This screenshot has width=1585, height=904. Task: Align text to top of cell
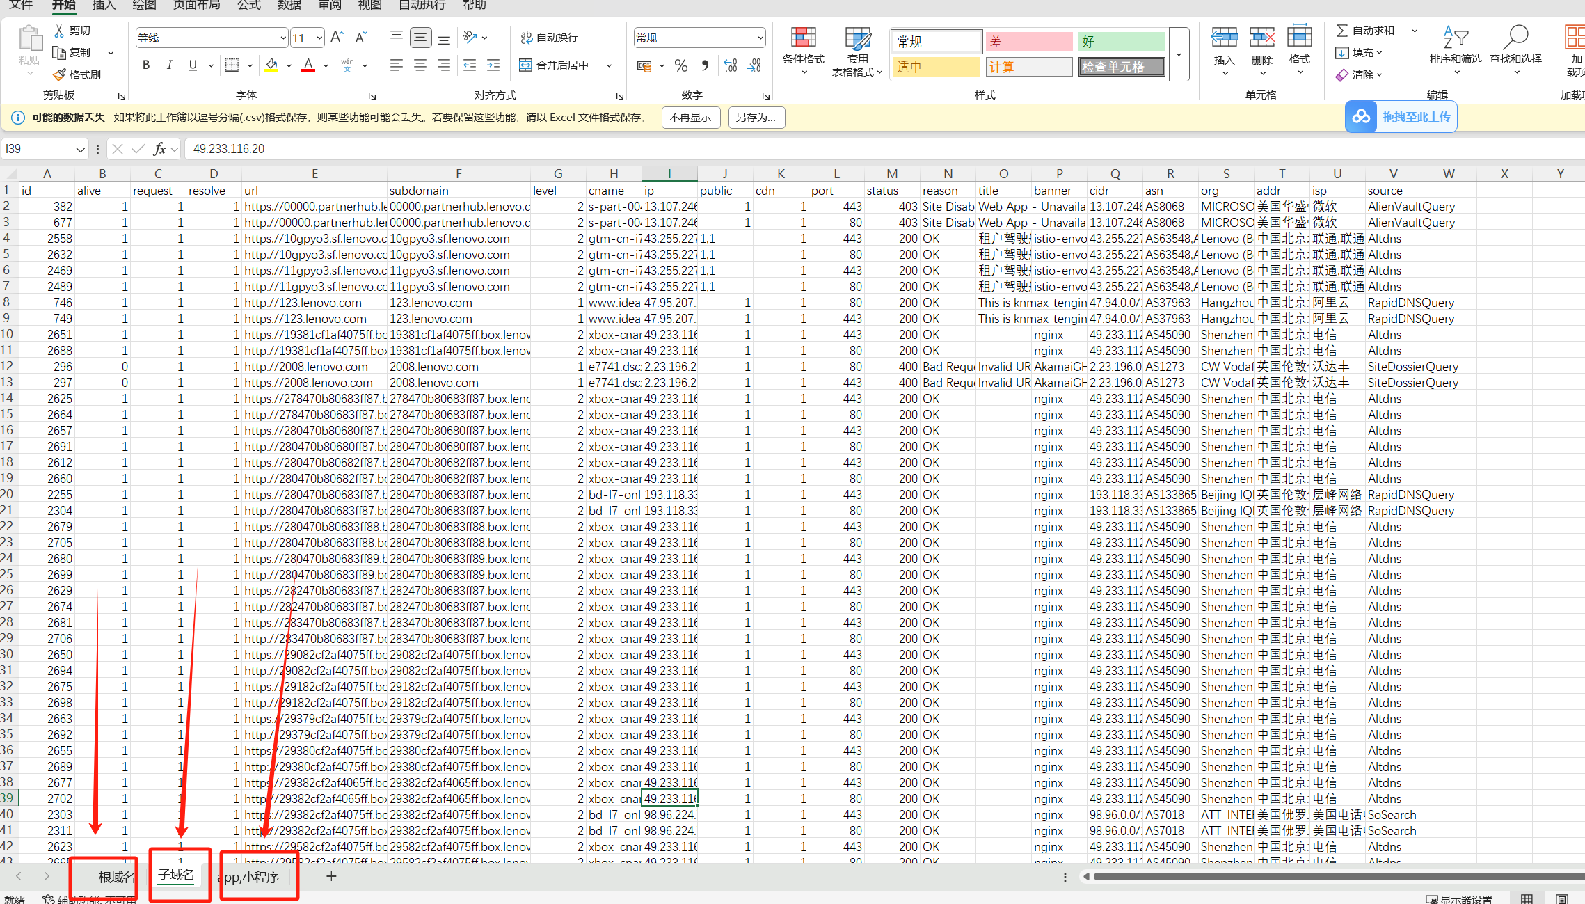pyautogui.click(x=397, y=37)
